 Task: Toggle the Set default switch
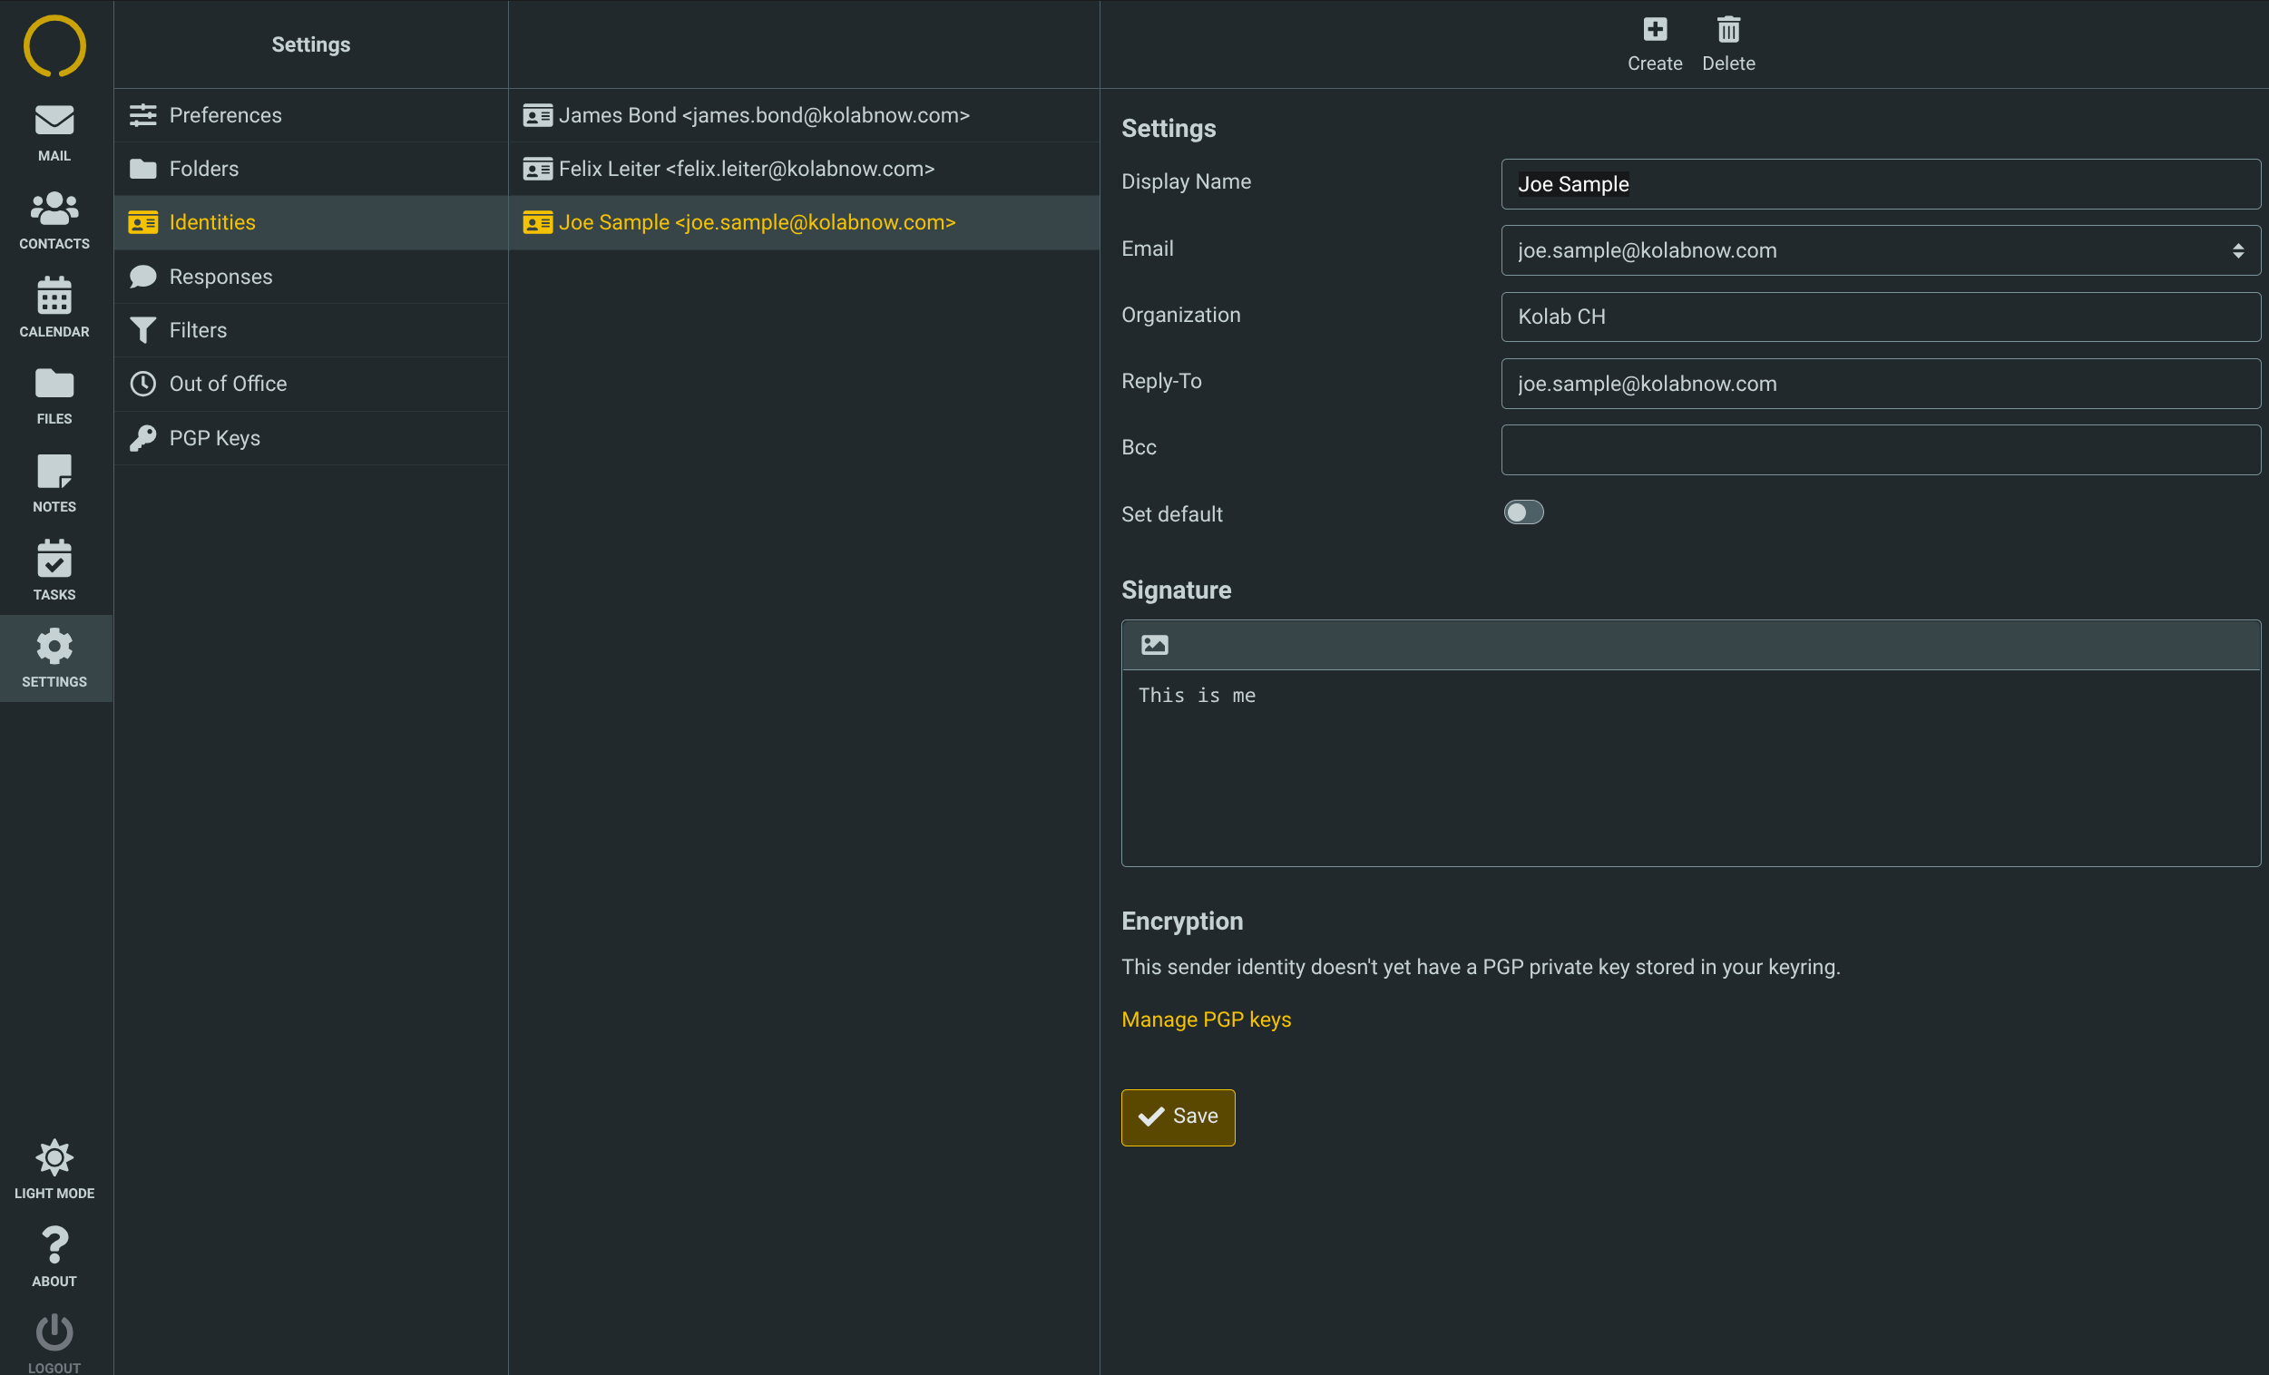(1523, 512)
